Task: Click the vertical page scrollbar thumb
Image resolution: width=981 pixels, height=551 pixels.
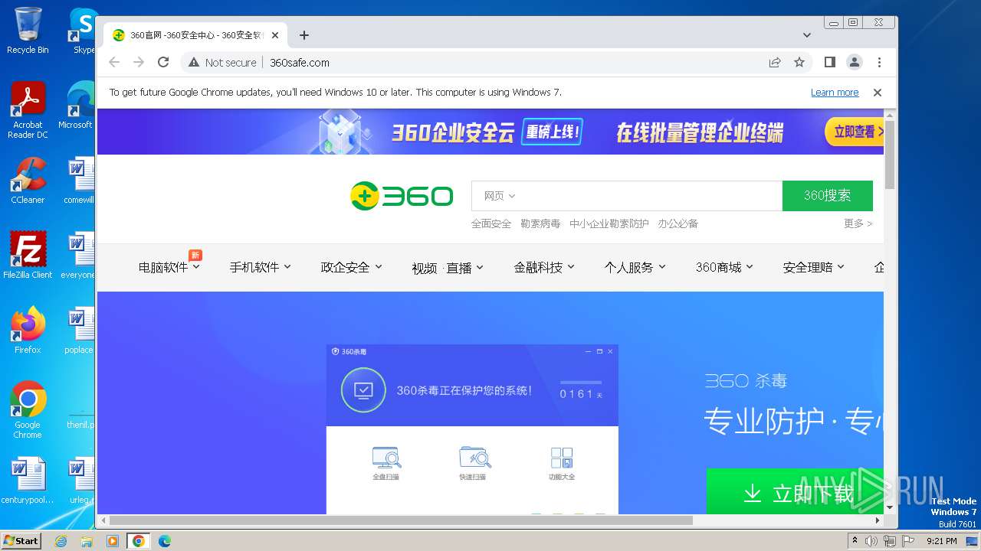Action: [x=890, y=155]
